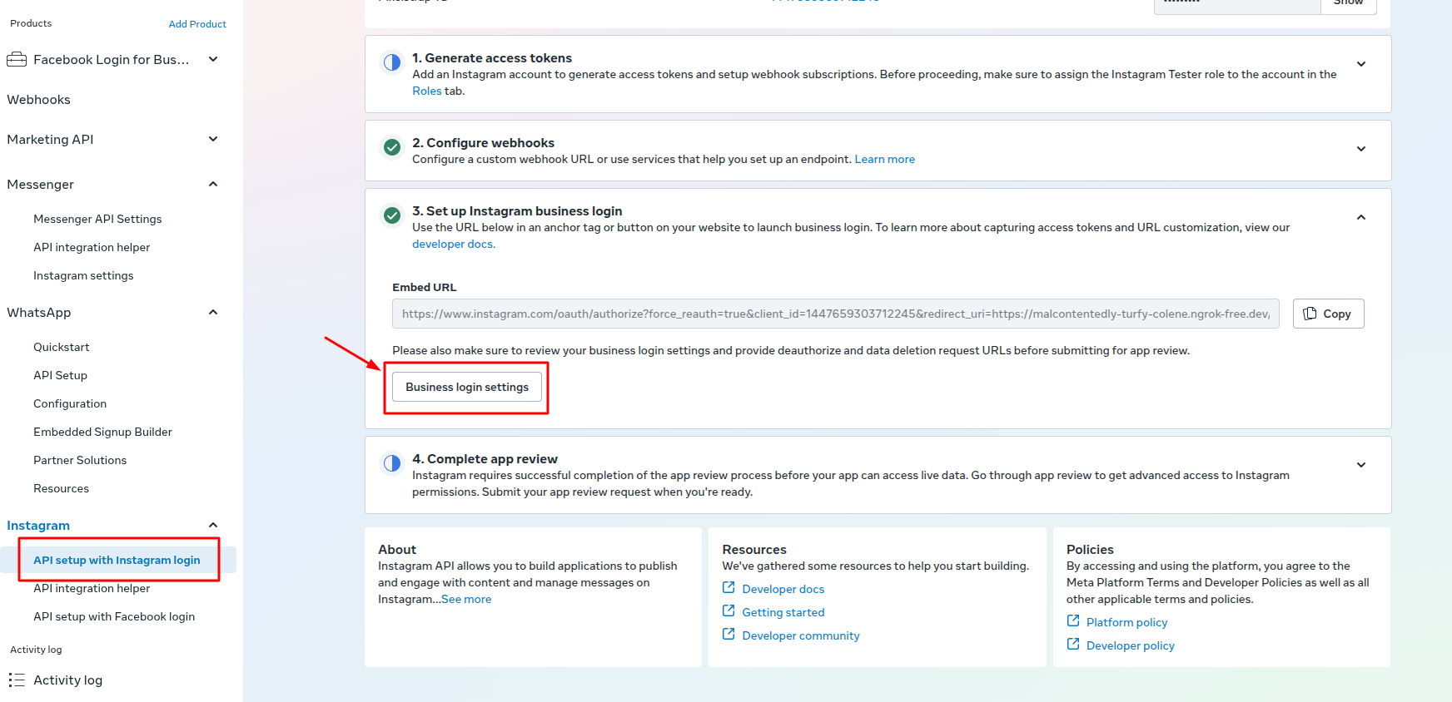Open Webhooks in the sidebar

click(38, 100)
